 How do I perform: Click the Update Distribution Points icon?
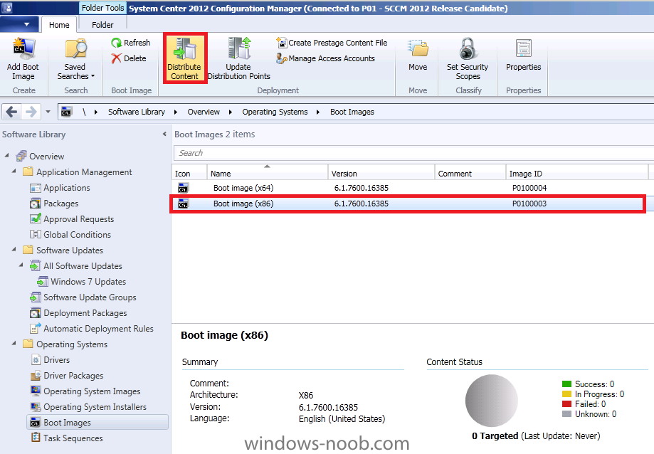239,48
